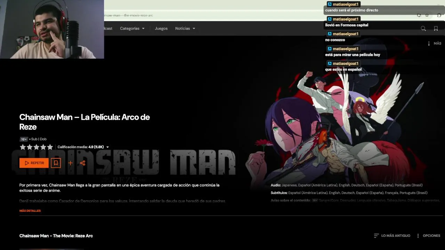
Task: Add movie to watchlist bookmark button
Action: [x=56, y=163]
